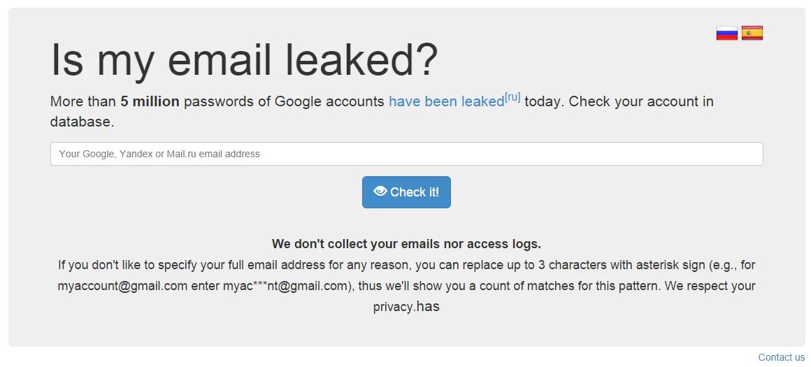Click the bold '5 million' text

[150, 101]
